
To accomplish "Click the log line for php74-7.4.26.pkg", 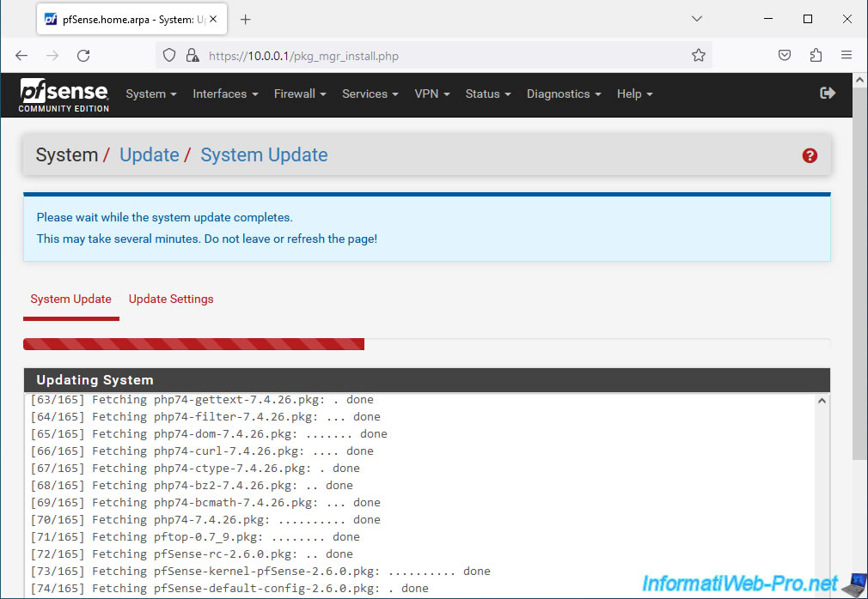I will click(205, 519).
